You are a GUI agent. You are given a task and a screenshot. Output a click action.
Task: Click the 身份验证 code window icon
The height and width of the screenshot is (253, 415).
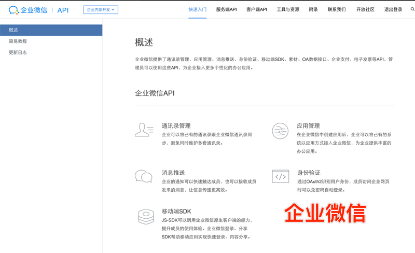click(x=280, y=176)
